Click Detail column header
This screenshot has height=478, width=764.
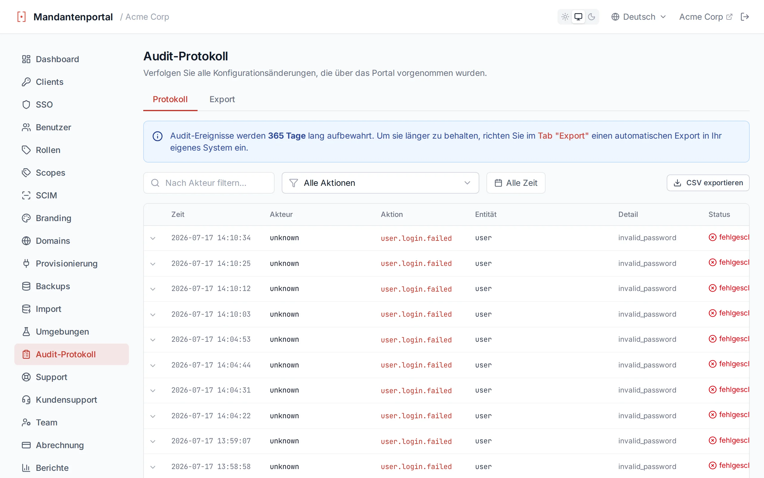click(628, 214)
